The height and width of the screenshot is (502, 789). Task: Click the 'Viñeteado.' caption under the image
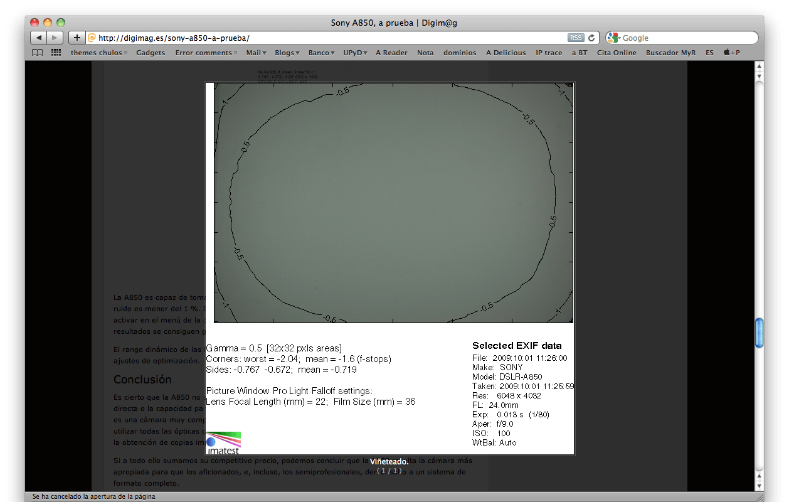389,461
